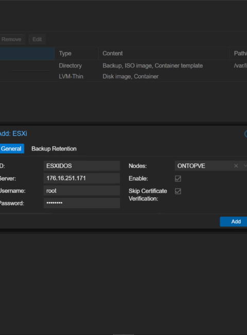Click the blue Add button

tap(234, 222)
